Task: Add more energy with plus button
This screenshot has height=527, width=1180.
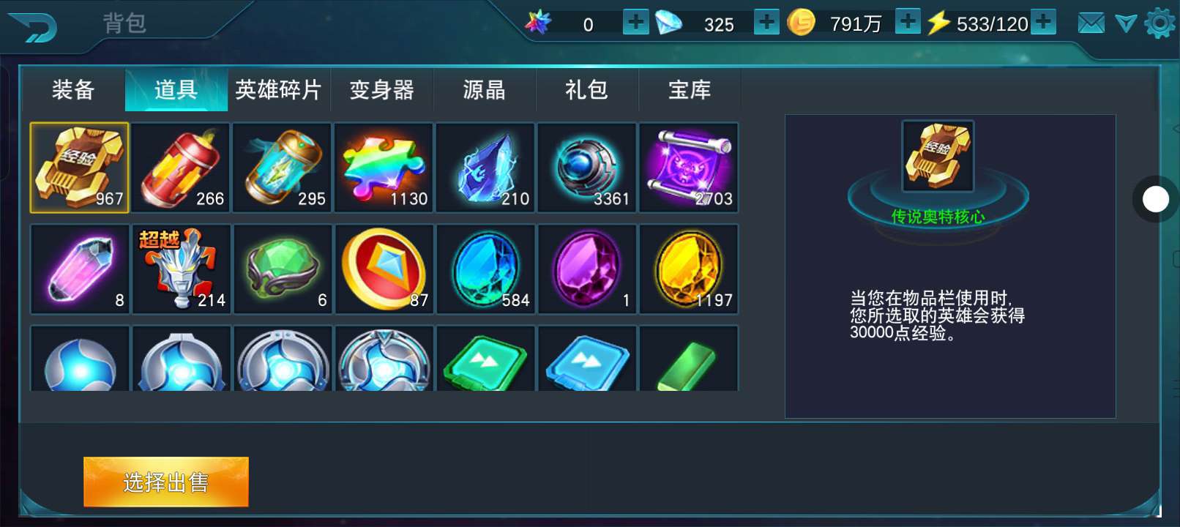Action: (x=1044, y=22)
